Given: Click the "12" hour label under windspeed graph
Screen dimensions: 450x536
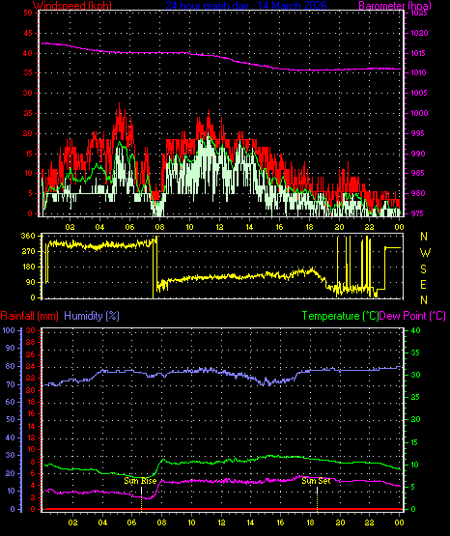Looking at the screenshot, I should 219,227.
